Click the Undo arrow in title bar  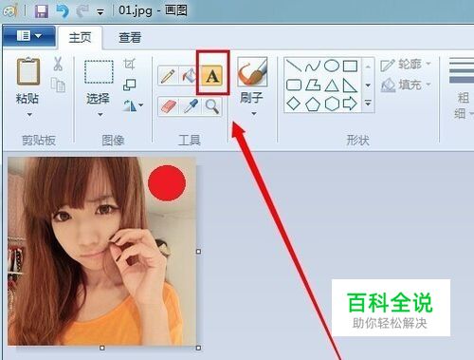click(63, 11)
